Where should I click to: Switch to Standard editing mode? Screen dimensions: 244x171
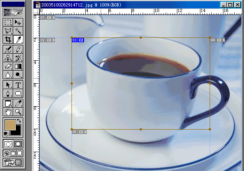tap(8, 144)
